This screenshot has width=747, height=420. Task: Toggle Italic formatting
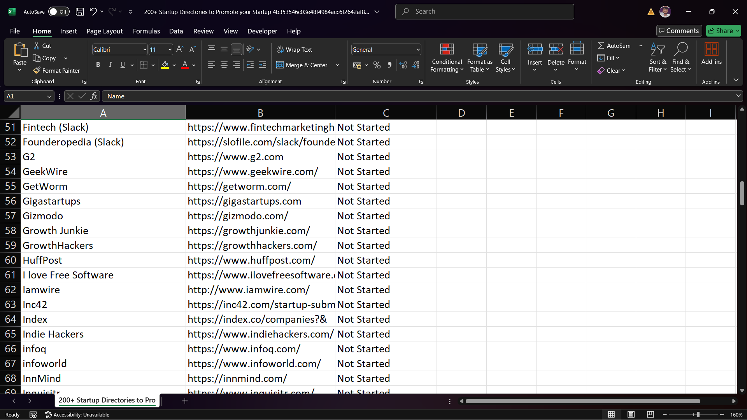click(110, 65)
